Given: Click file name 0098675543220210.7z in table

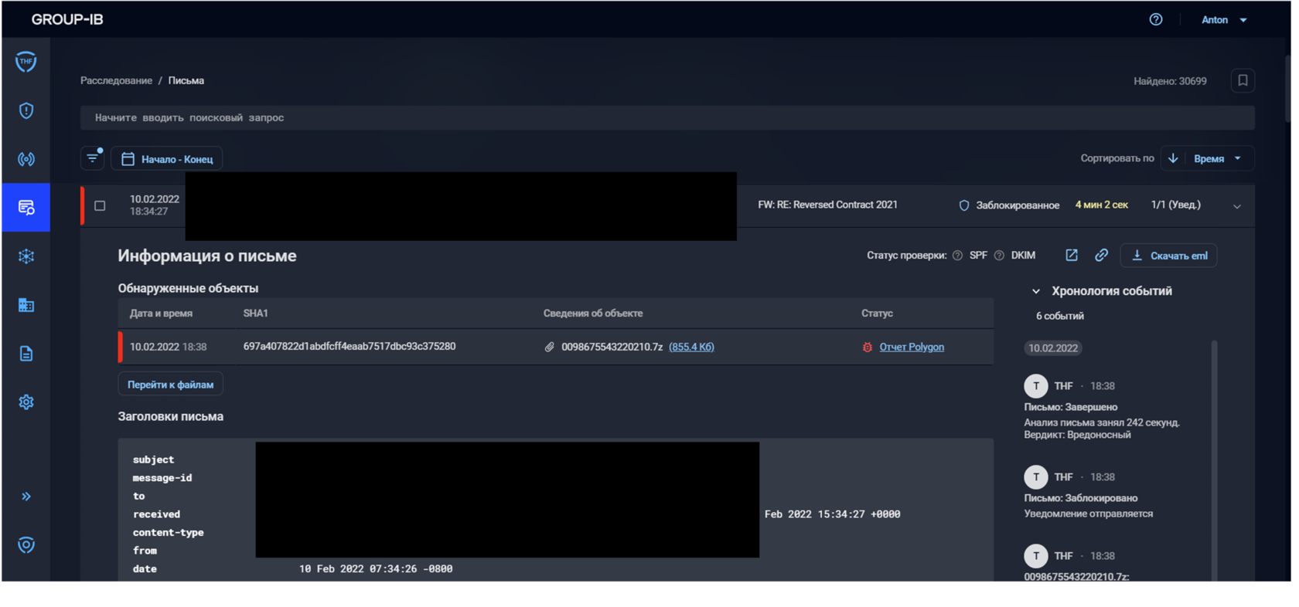Looking at the screenshot, I should pyautogui.click(x=612, y=348).
